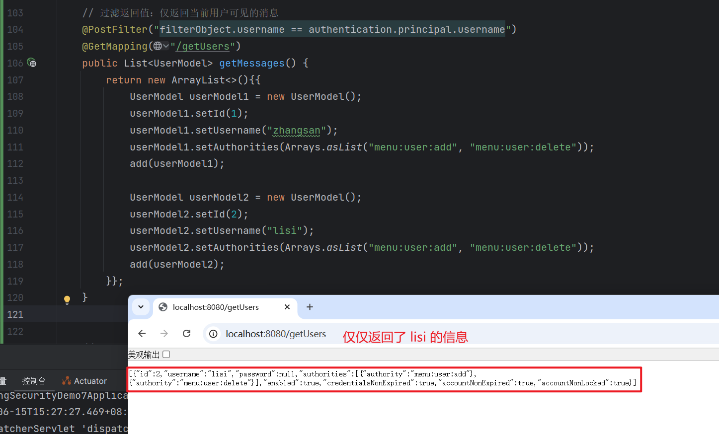Image resolution: width=719 pixels, height=434 pixels.
Task: Open a new browser tab
Action: (310, 307)
